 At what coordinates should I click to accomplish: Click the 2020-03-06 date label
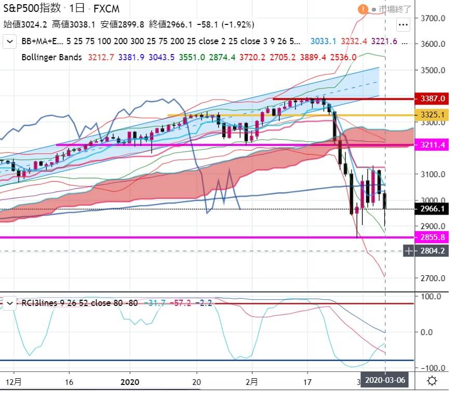point(385,380)
